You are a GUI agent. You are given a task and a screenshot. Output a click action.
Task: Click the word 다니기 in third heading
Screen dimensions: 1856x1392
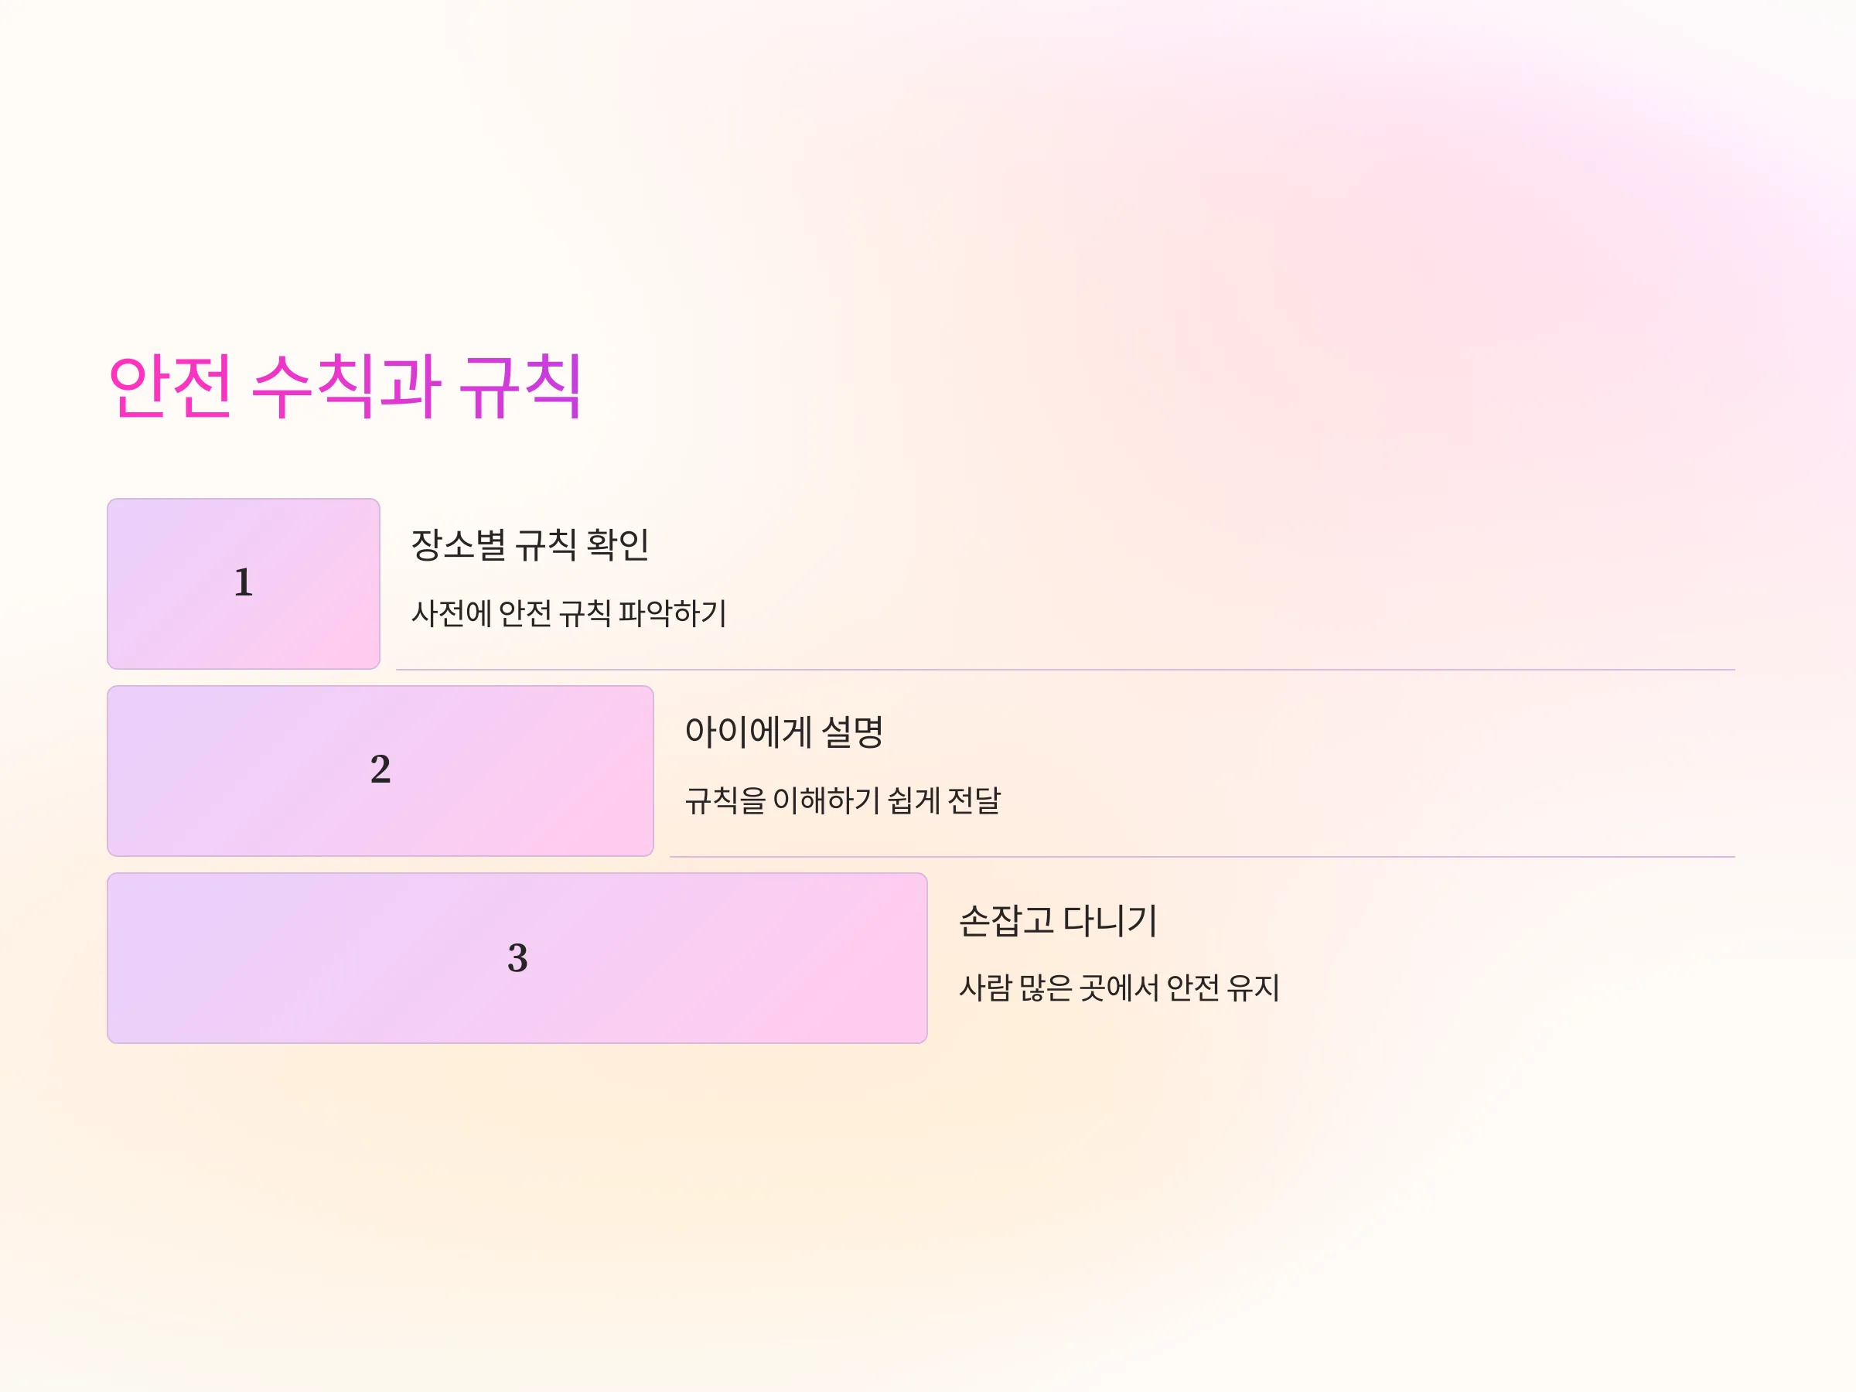click(x=1110, y=920)
